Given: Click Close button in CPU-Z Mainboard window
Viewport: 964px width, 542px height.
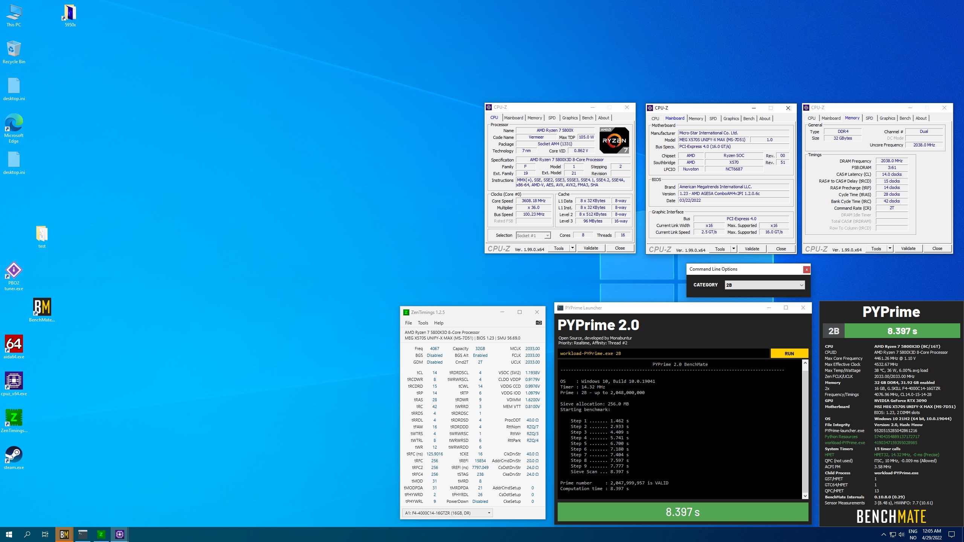Looking at the screenshot, I should [x=781, y=249].
